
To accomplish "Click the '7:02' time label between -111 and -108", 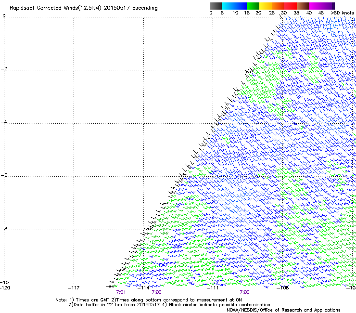I will (x=244, y=292).
